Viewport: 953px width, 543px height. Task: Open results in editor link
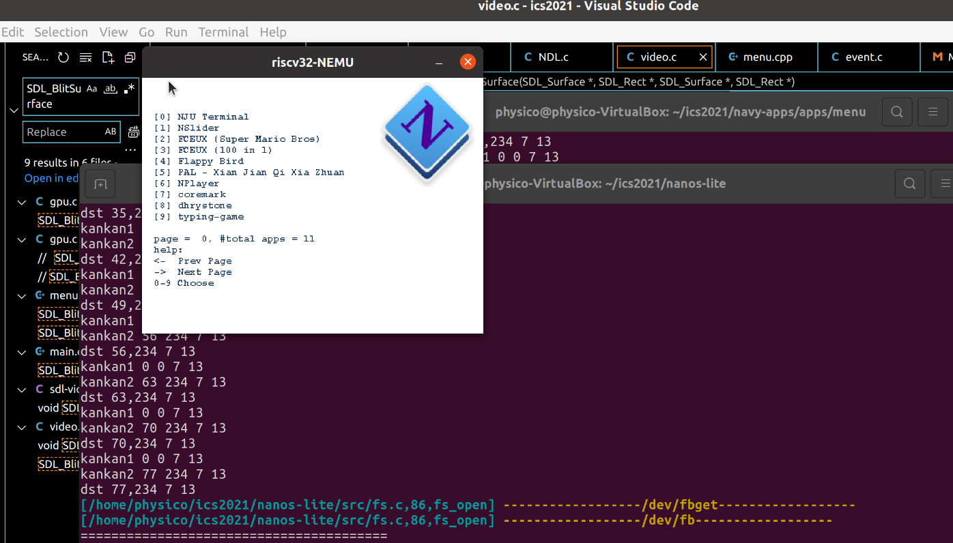coord(52,178)
